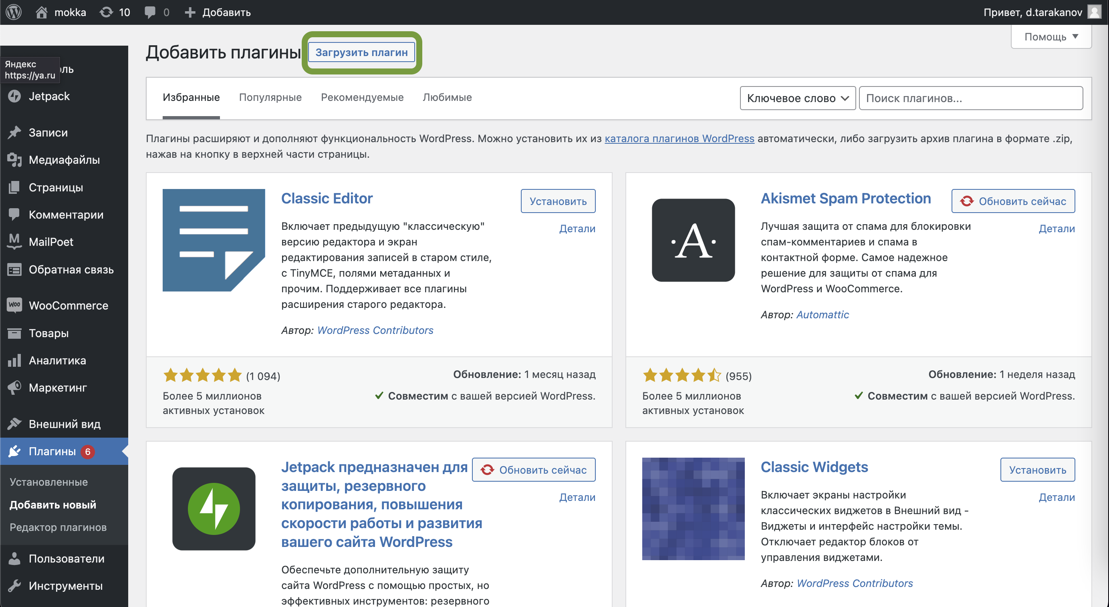The height and width of the screenshot is (607, 1109).
Task: Click Classic Widgets plugin thumbnail
Action: 693,509
